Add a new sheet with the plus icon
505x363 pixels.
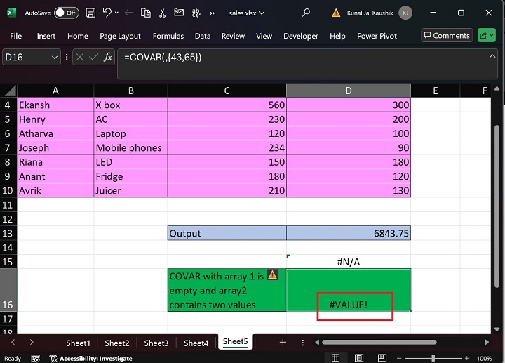[x=283, y=343]
